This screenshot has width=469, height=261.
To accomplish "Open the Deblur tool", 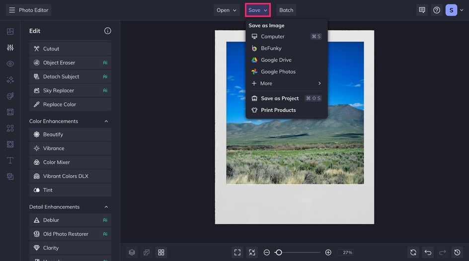I will point(70,220).
